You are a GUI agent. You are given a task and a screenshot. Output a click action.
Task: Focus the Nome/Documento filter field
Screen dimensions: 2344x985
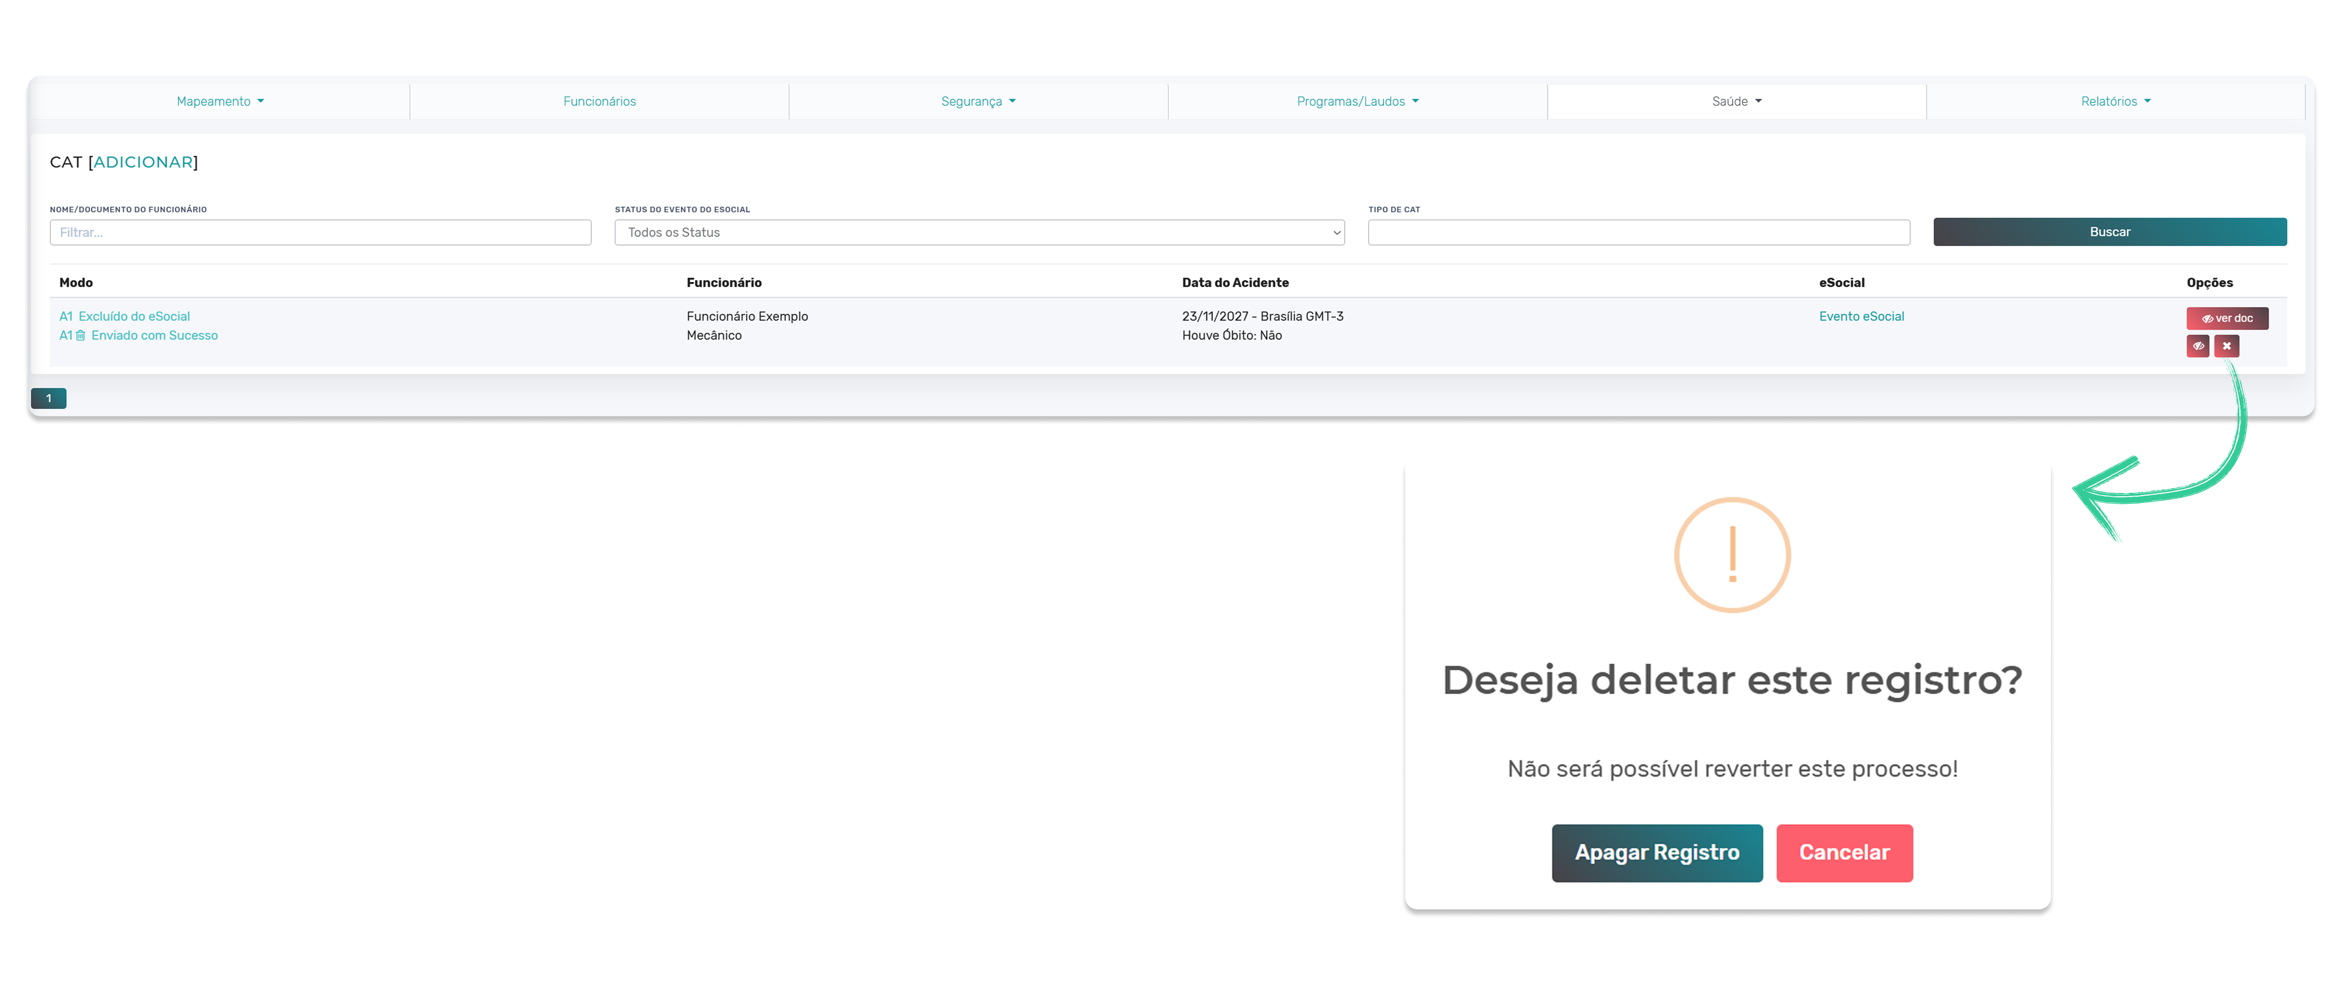[x=320, y=232]
